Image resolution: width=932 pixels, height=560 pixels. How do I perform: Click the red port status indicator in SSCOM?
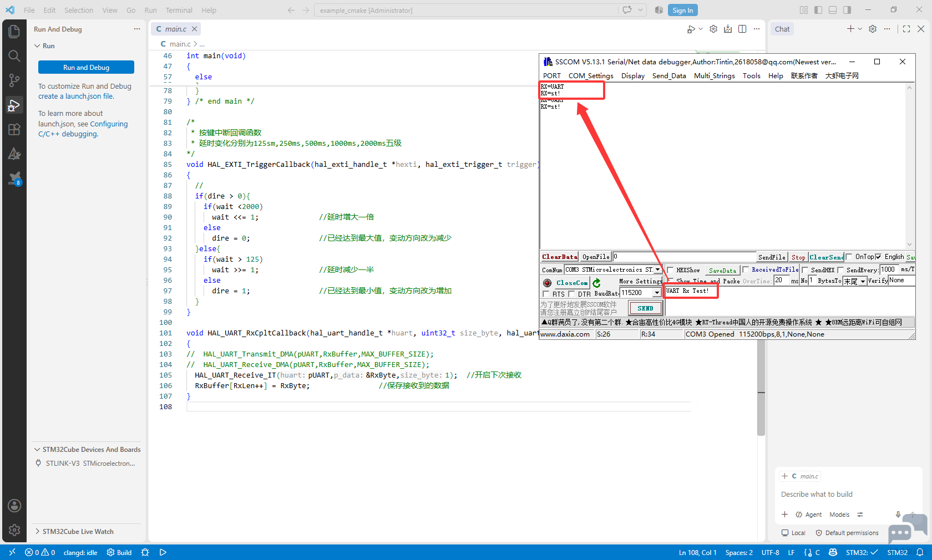pyautogui.click(x=547, y=283)
